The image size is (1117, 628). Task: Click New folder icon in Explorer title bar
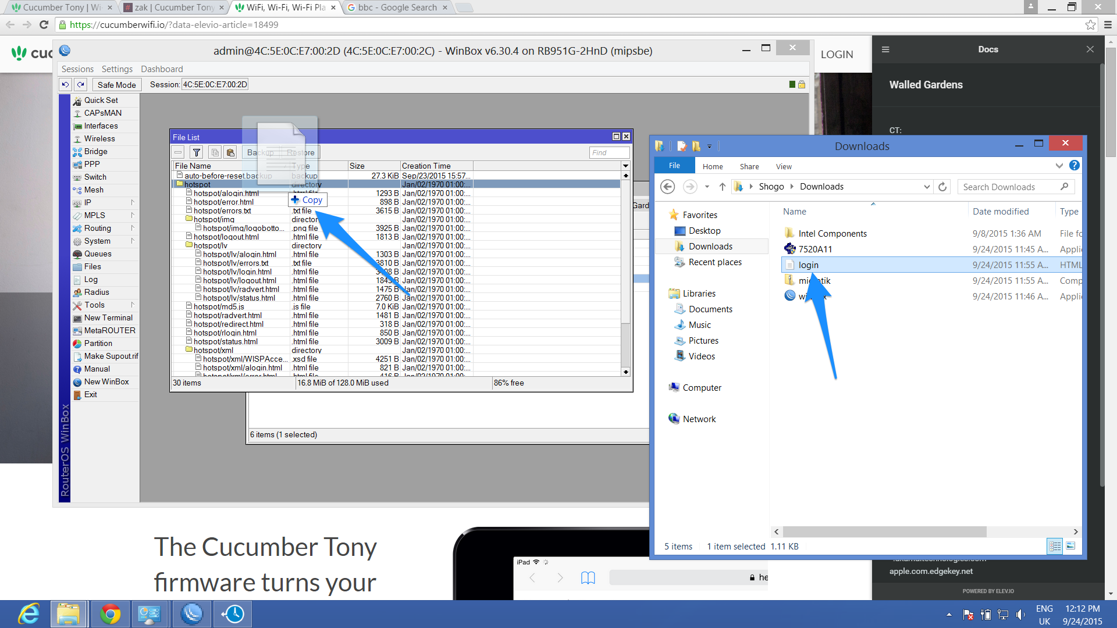click(x=696, y=146)
